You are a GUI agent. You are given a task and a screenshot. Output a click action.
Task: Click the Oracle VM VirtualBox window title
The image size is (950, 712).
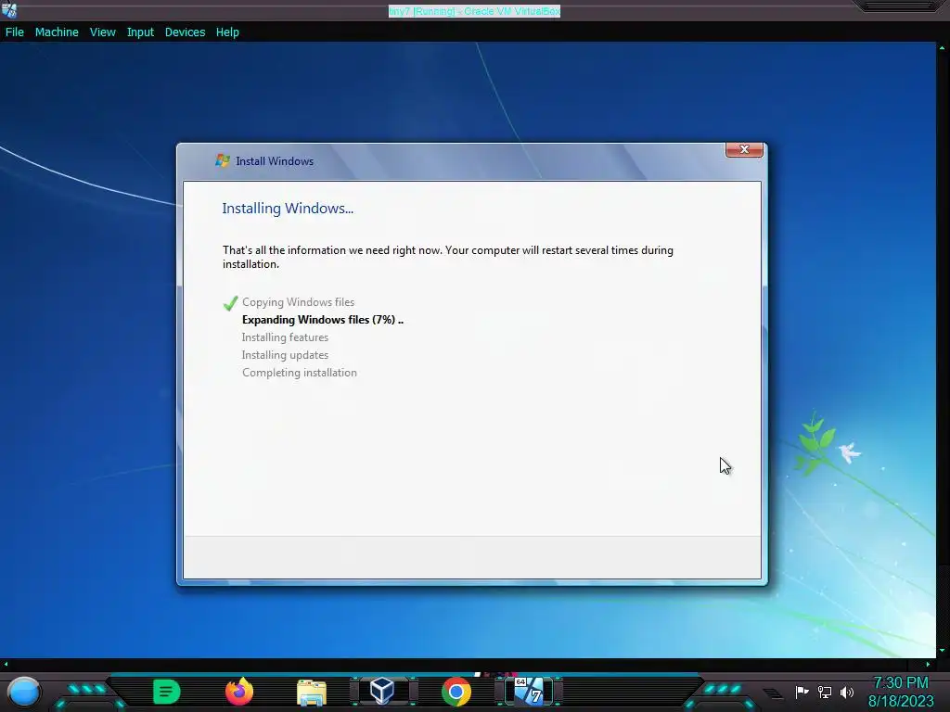click(x=474, y=11)
